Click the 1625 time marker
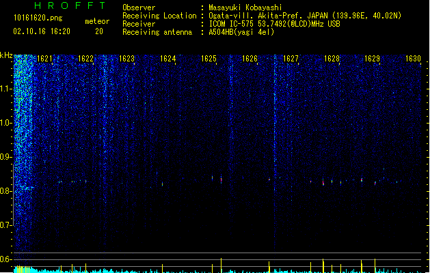The height and width of the screenshot is (273, 430). [x=209, y=59]
